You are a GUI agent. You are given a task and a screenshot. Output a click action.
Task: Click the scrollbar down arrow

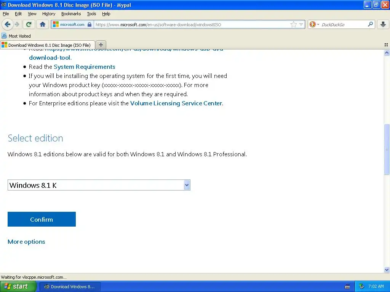point(387,270)
